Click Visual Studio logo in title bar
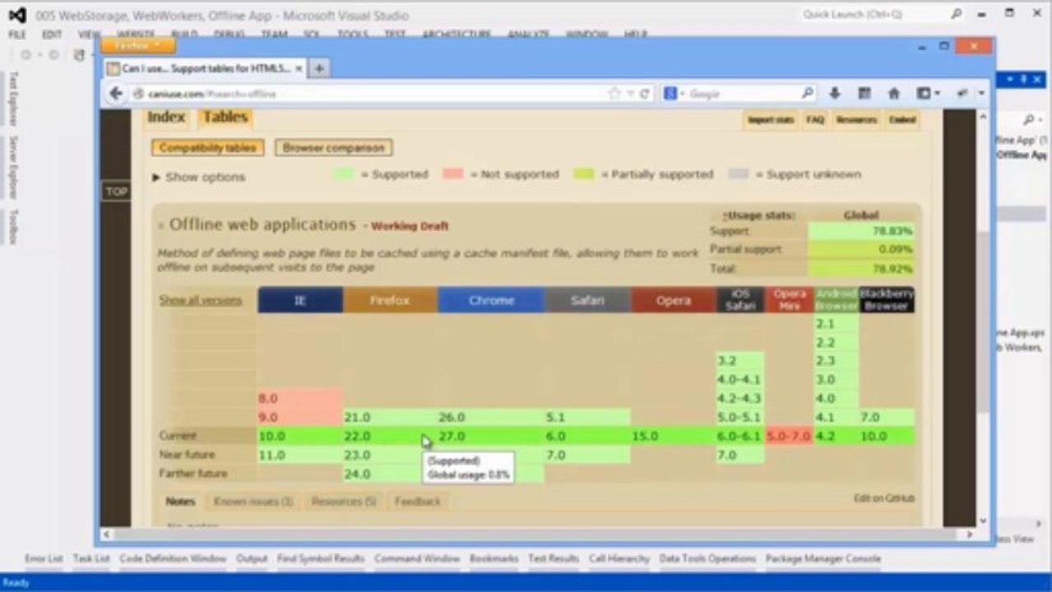Viewport: 1052px width, 592px height. tap(16, 15)
